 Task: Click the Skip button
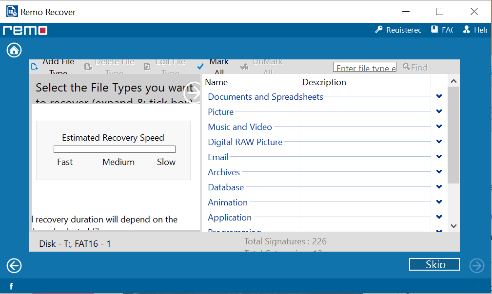[434, 264]
